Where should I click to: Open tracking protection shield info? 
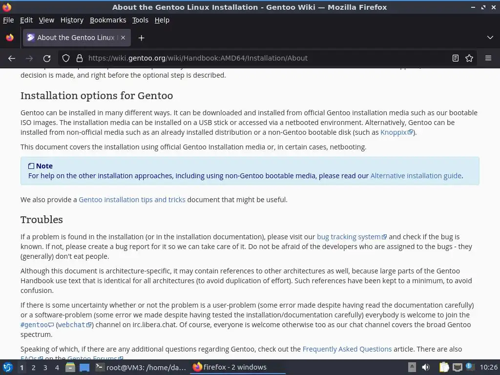click(x=66, y=59)
